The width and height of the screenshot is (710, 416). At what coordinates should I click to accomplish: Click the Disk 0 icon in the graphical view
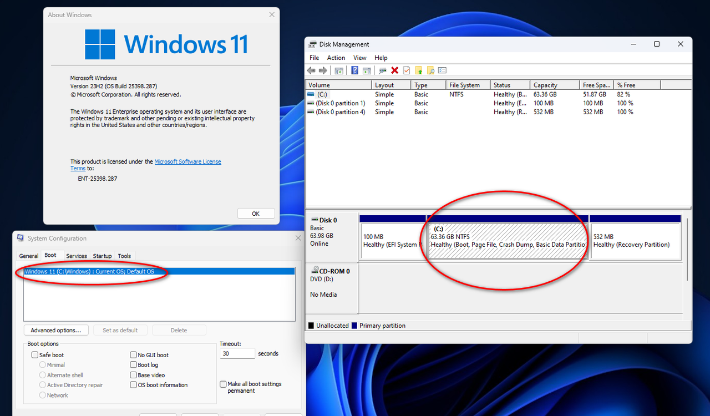pyautogui.click(x=315, y=220)
